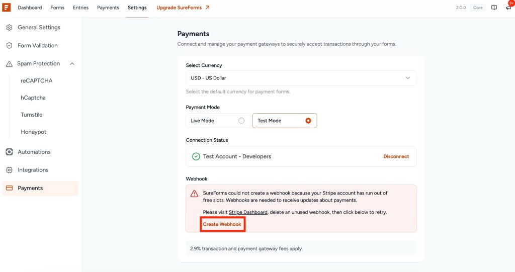Viewport: 515px width, 272px height.
Task: Select the Live Mode radio button
Action: (x=241, y=121)
